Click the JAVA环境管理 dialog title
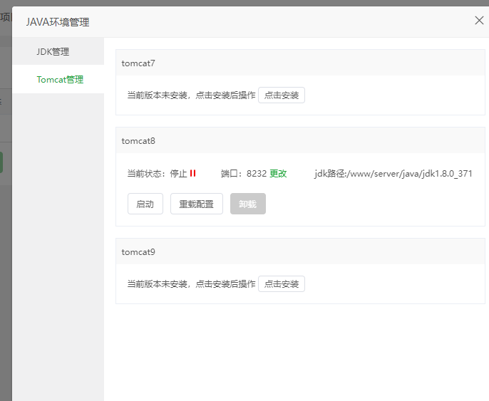Viewport: 489px width, 401px height. point(58,22)
